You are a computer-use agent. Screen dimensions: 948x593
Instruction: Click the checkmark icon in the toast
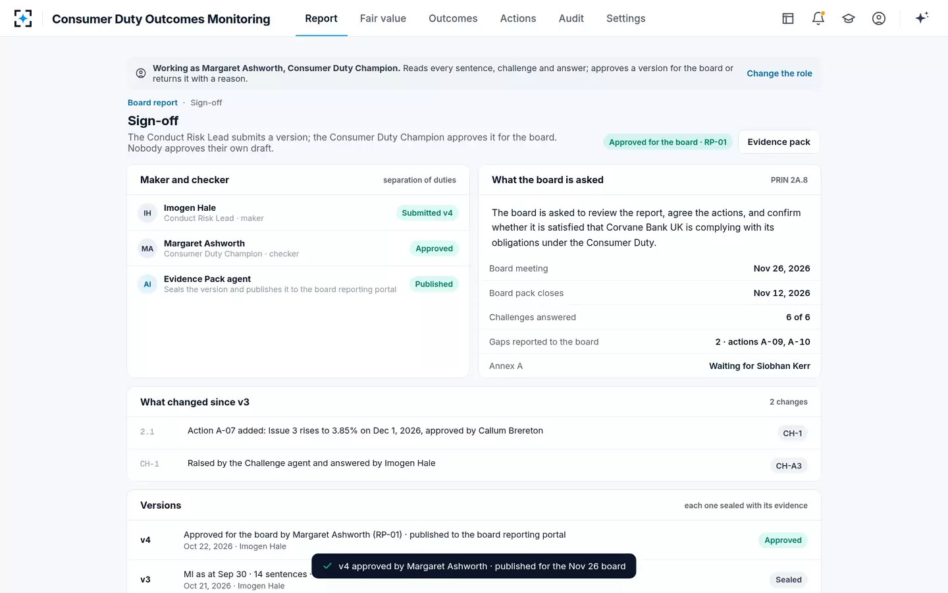(x=327, y=566)
